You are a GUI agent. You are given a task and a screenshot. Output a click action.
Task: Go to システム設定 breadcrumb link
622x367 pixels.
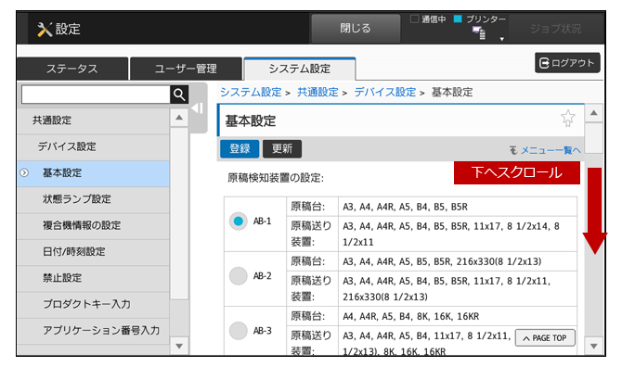point(251,93)
